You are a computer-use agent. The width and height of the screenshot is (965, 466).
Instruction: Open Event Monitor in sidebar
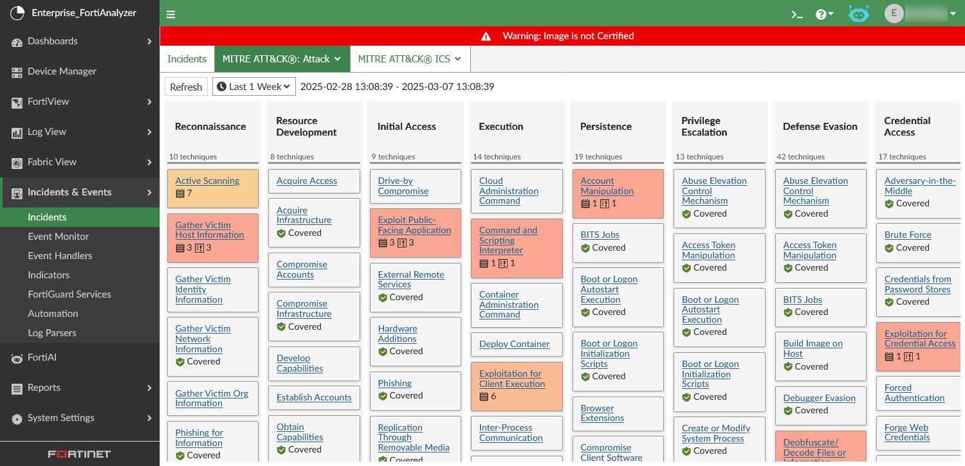59,237
